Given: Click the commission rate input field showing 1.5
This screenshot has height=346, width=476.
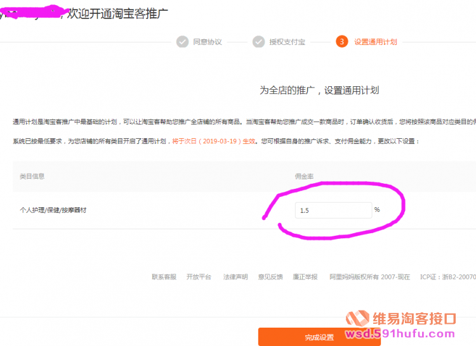Looking at the screenshot, I should 333,210.
